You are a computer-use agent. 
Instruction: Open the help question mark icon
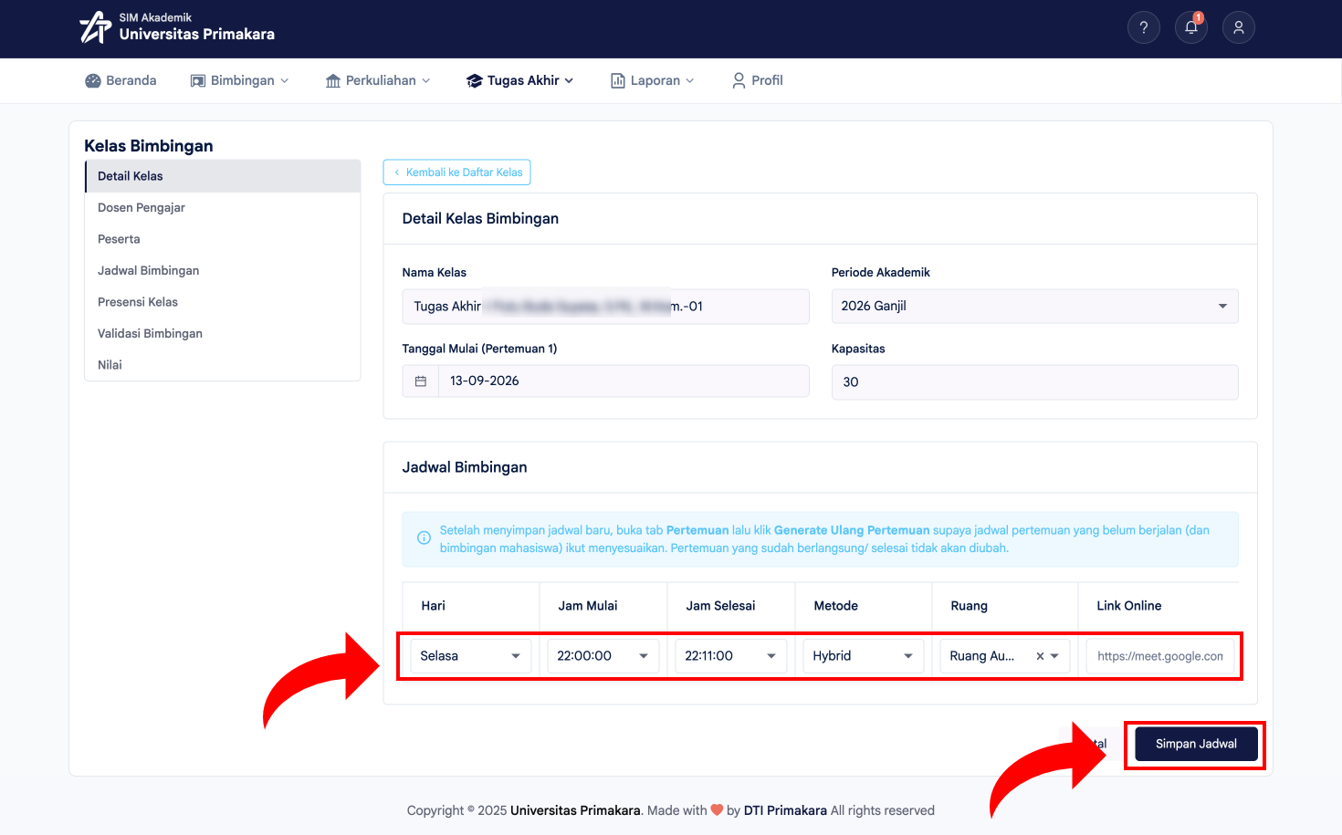(x=1144, y=27)
